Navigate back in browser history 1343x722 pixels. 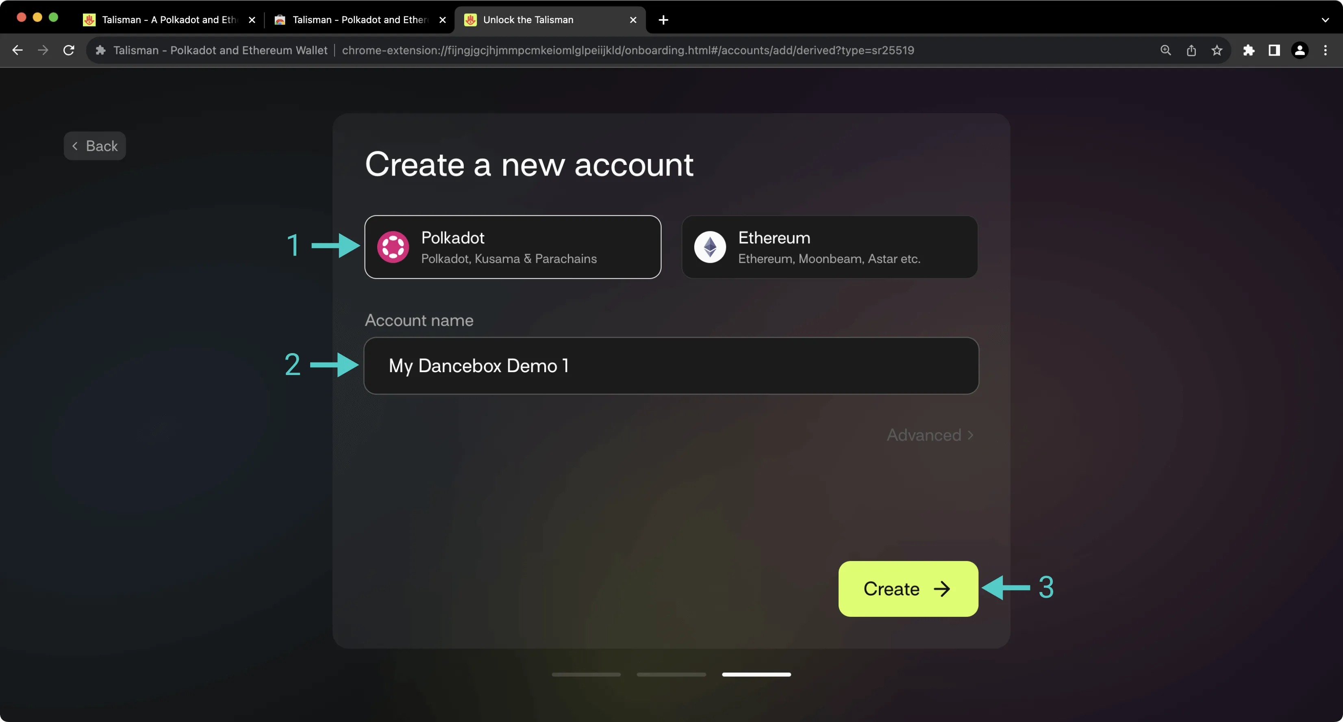pyautogui.click(x=17, y=50)
